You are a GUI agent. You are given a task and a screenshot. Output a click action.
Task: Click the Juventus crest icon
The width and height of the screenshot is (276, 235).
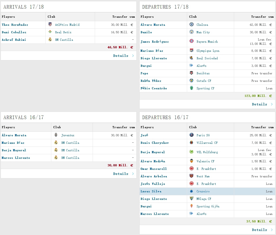[56, 135]
